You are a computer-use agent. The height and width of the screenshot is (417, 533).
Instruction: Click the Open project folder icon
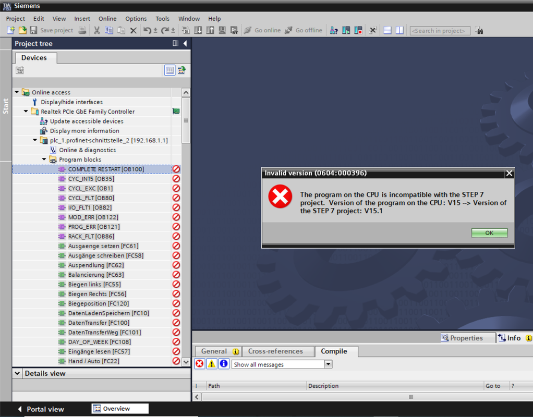(22, 30)
